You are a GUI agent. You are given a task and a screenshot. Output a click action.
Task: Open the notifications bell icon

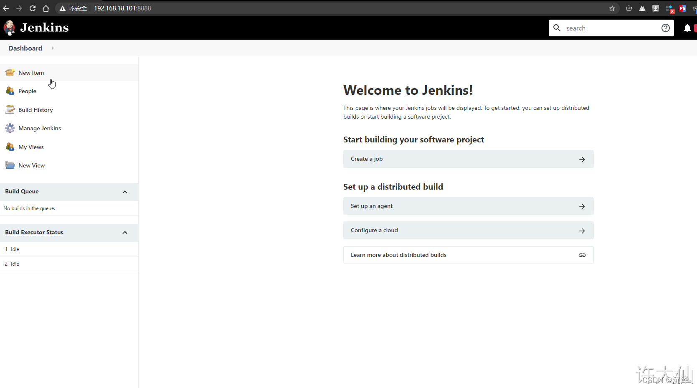click(x=687, y=28)
